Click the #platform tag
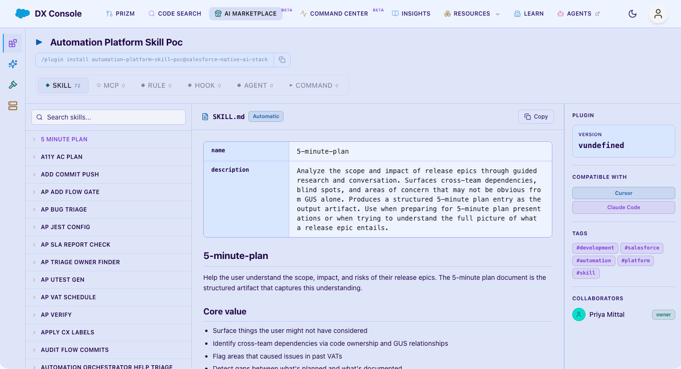681x369 pixels. coord(635,260)
